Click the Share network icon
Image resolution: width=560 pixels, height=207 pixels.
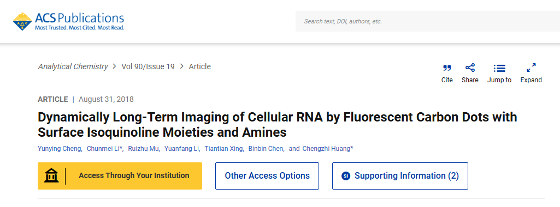470,68
